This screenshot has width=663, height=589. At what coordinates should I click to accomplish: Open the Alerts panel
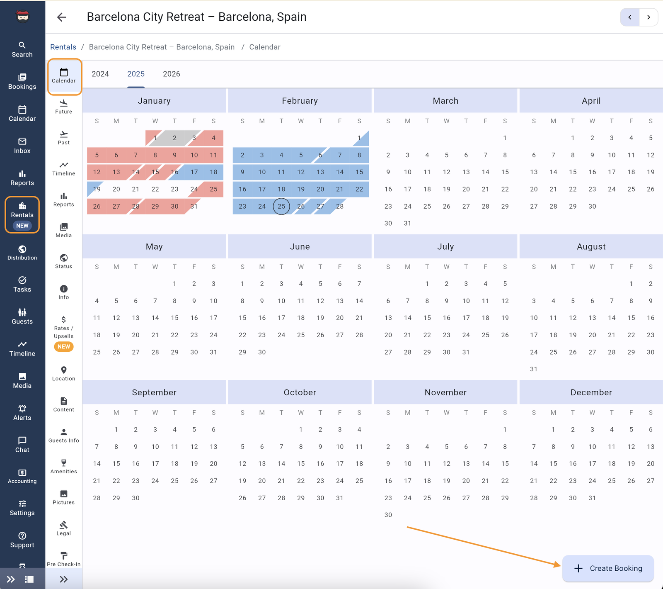pyautogui.click(x=22, y=412)
